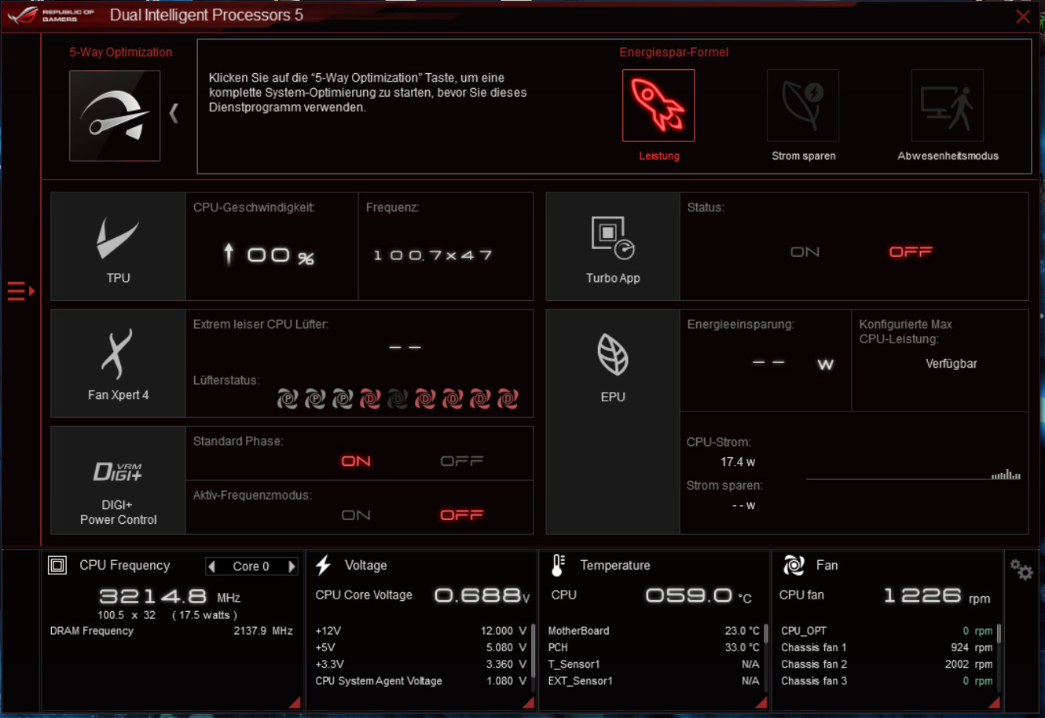Click the CPU_OPT 0 rpm row
The image size is (1045, 718).
click(x=887, y=631)
